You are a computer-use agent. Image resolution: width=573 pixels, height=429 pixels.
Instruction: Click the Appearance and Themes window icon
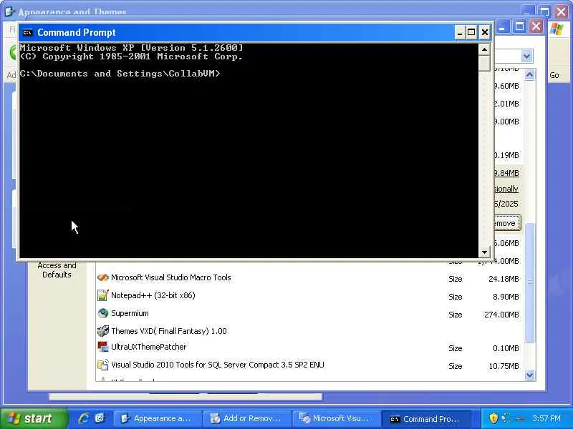[x=9, y=11]
